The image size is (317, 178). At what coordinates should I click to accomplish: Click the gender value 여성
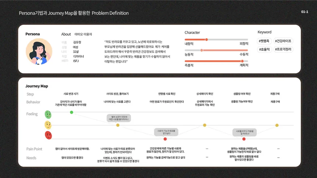click(x=76, y=47)
